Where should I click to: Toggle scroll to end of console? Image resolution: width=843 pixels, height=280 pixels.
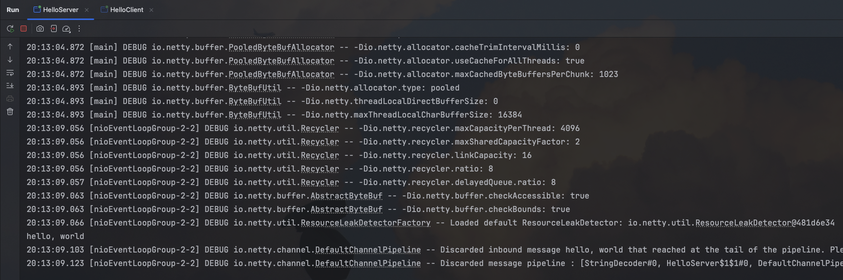pos(10,85)
